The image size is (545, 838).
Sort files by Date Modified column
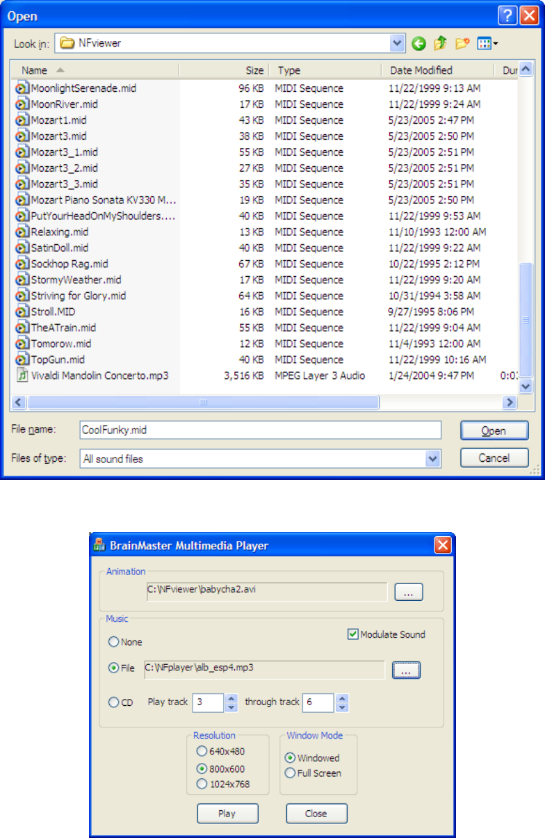pyautogui.click(x=421, y=70)
